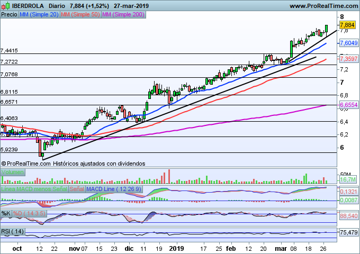Click the dic label on time axis
Viewport: 360px width, 254px height.
pos(129,249)
